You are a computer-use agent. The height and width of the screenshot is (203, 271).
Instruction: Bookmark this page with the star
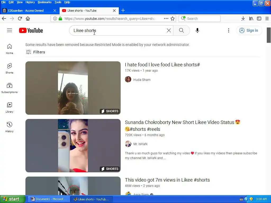pos(173,19)
